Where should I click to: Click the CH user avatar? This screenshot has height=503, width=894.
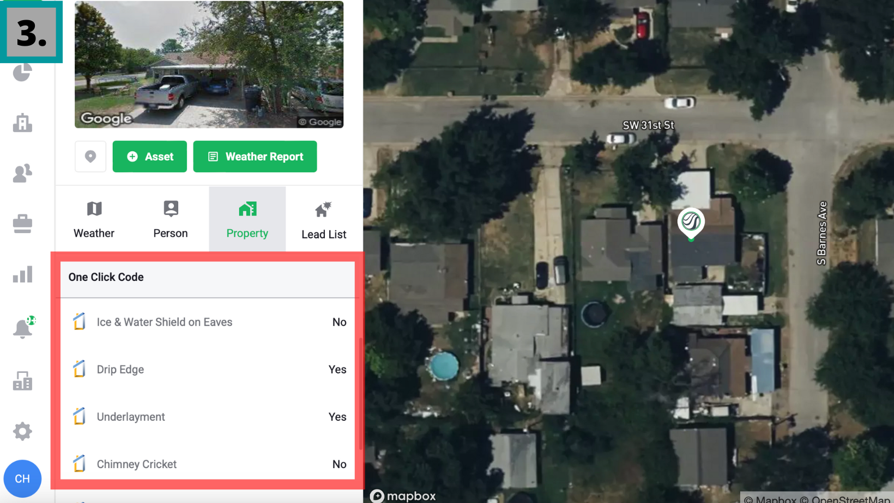[x=22, y=479]
